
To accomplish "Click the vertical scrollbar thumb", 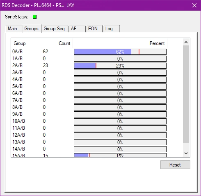I will [186, 95].
